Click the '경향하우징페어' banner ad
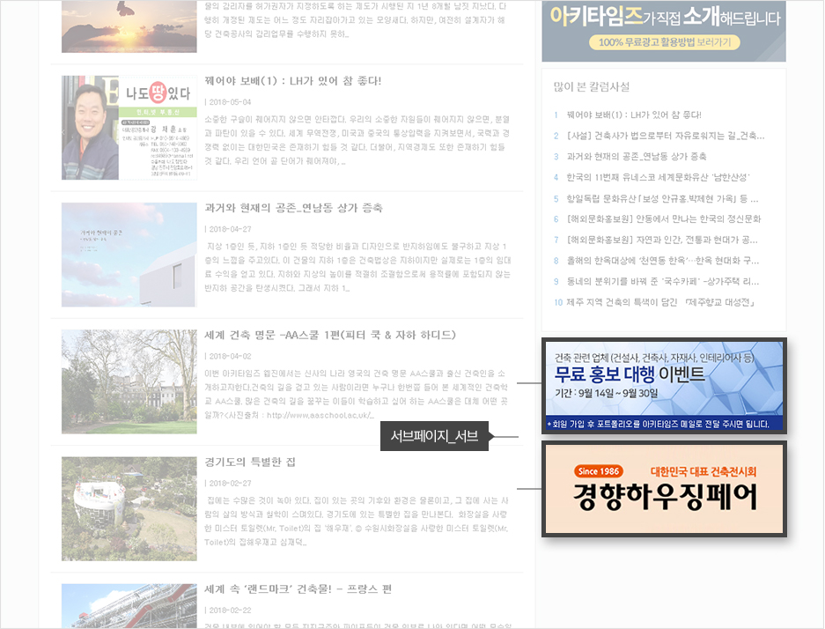This screenshot has height=629, width=825. point(663,490)
